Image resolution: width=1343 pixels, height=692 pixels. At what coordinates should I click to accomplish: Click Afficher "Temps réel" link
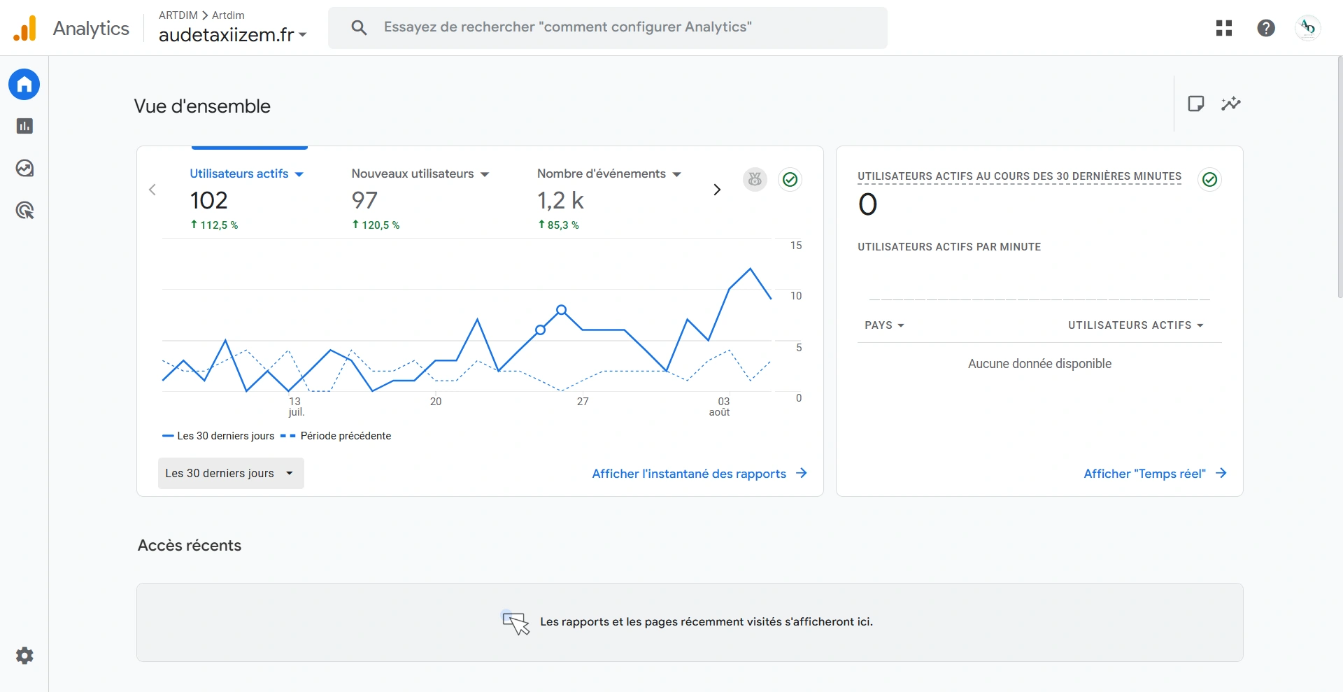(1155, 474)
